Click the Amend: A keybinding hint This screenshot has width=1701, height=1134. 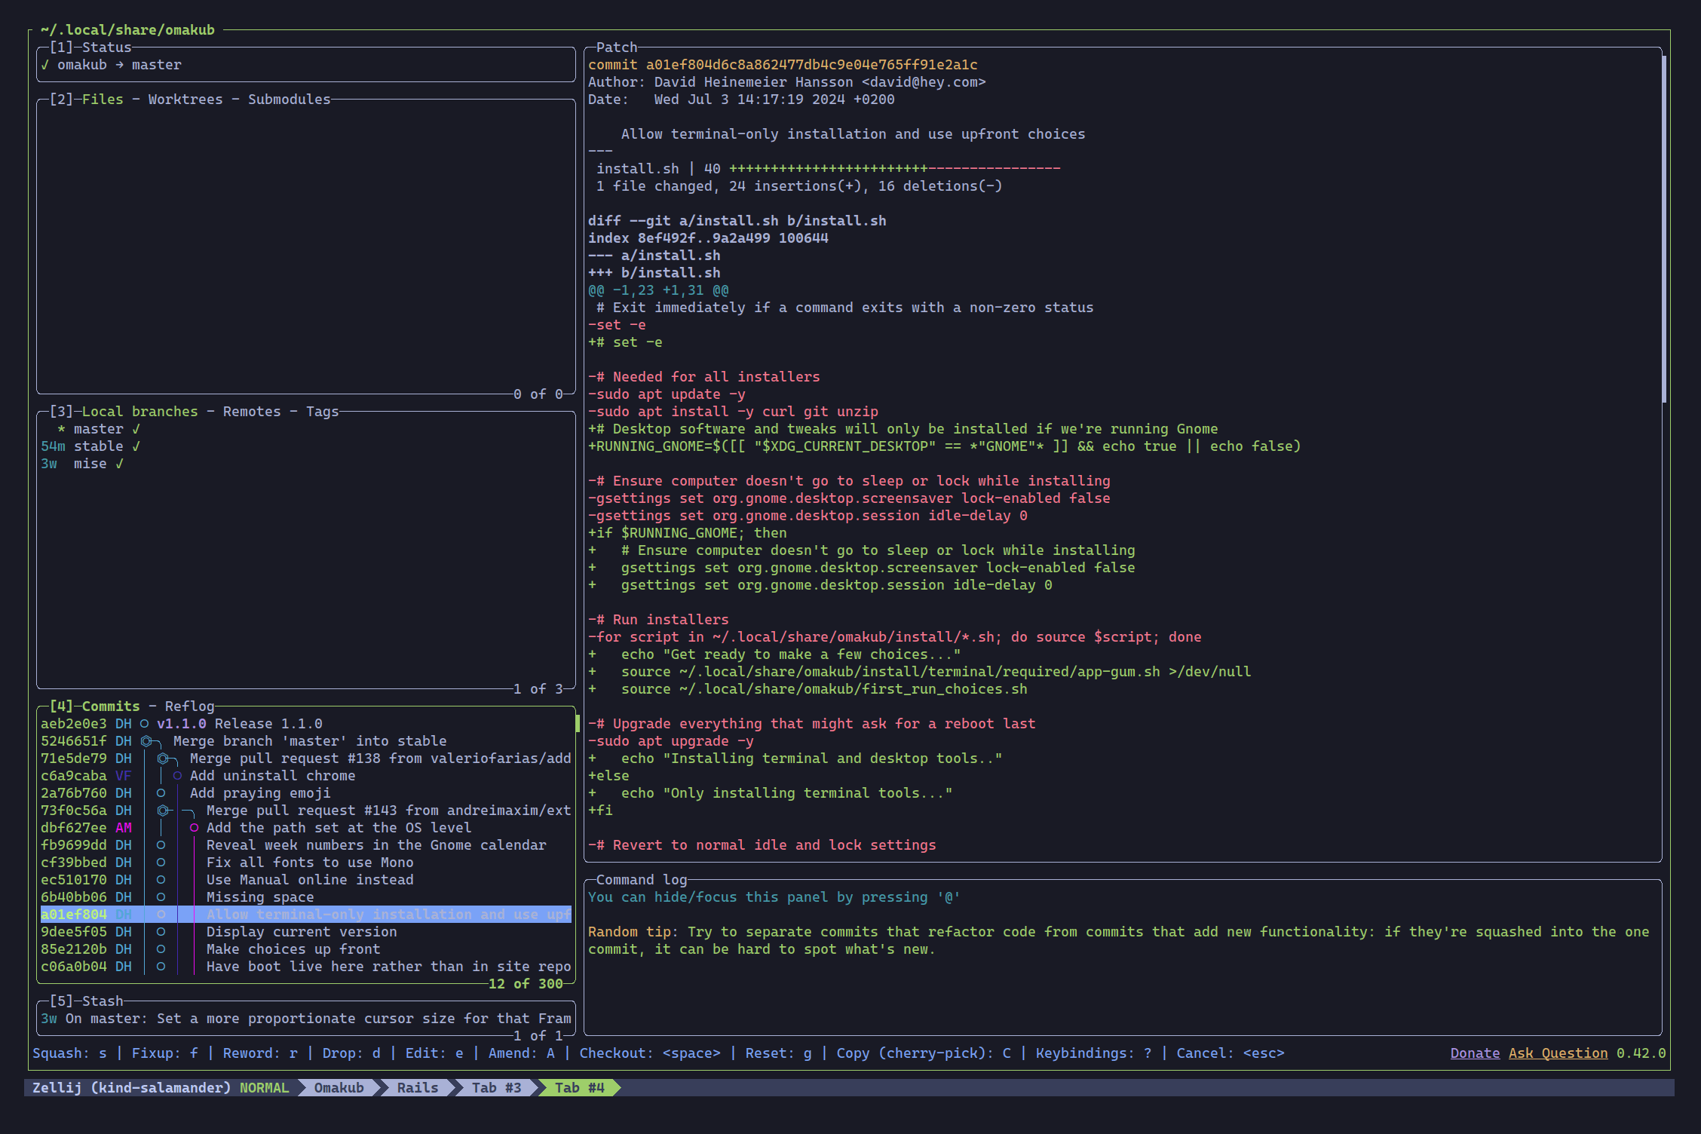522,1053
